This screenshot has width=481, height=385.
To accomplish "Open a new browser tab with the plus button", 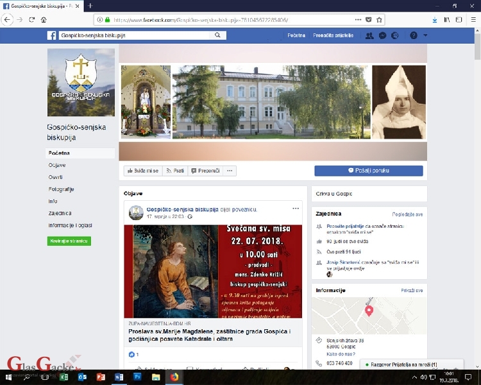I will [90, 6].
